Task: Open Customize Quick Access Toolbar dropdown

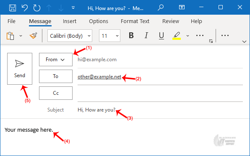Action: tap(73, 8)
